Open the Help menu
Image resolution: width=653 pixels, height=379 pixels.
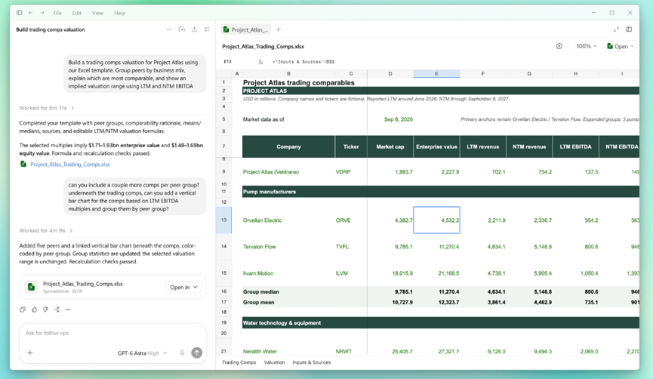click(x=119, y=13)
